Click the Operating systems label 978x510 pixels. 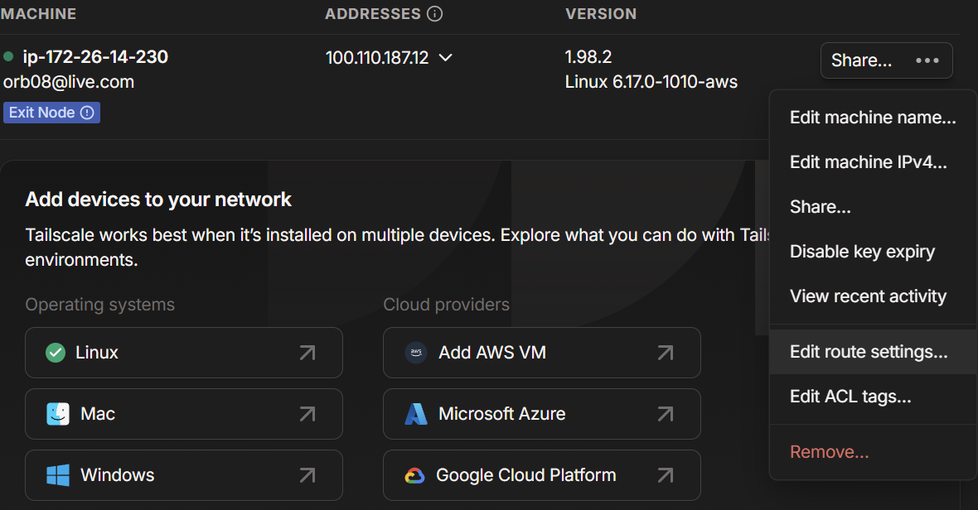[99, 305]
